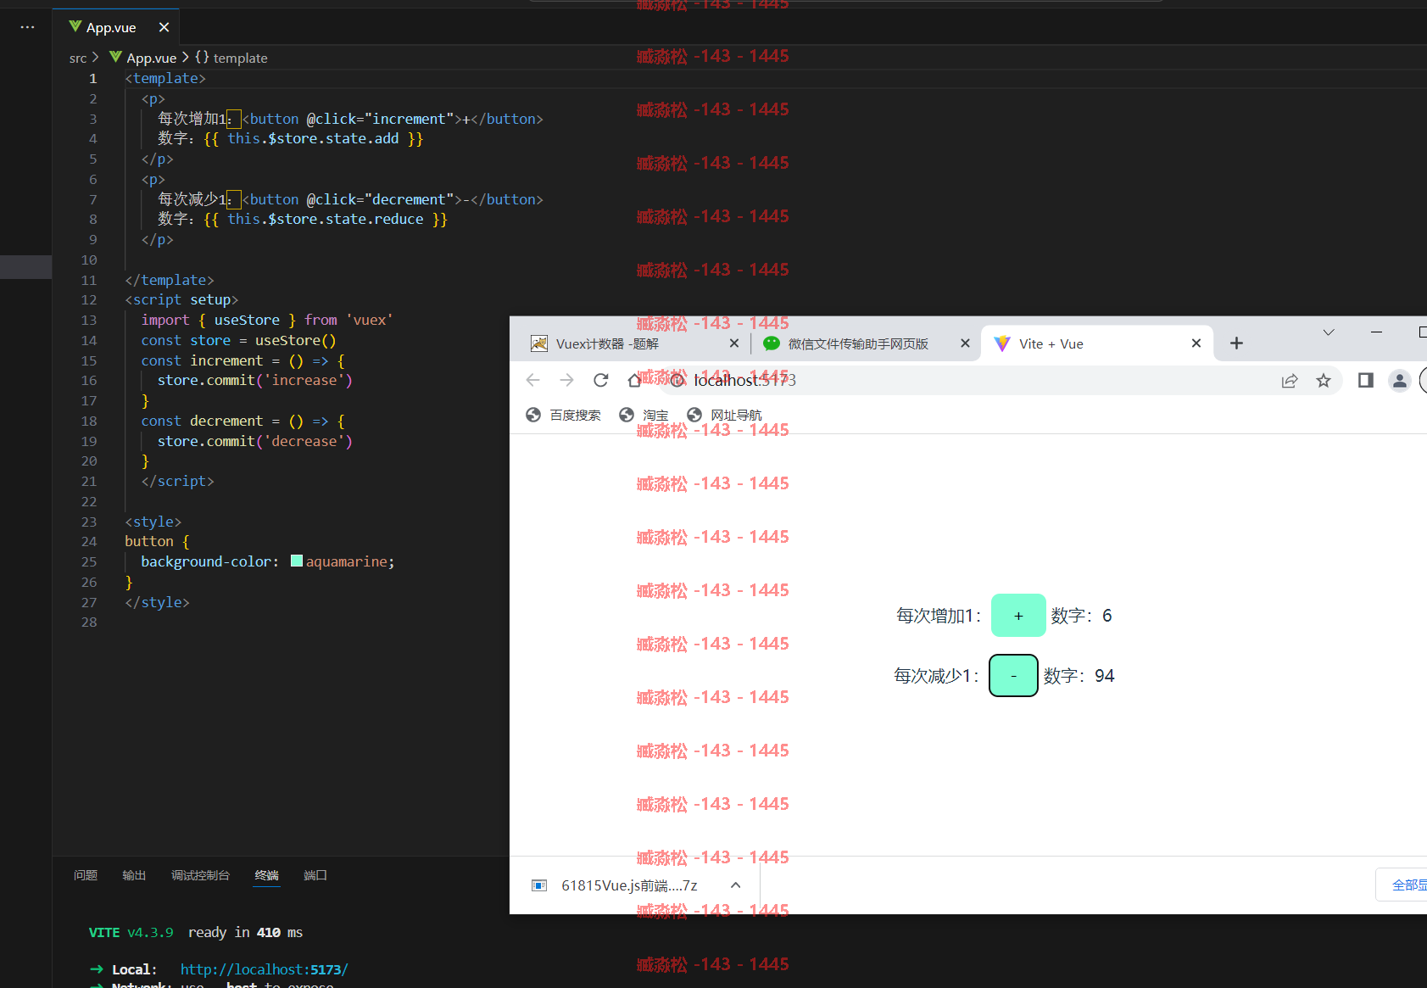Click the 数字: 94 text on page

1079,676
